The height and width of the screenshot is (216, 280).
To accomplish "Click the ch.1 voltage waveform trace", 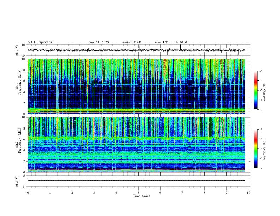I will pyautogui.click(x=136, y=50).
